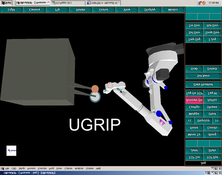Click the Along button
The height and width of the screenshot is (175, 222).
(213, 134)
